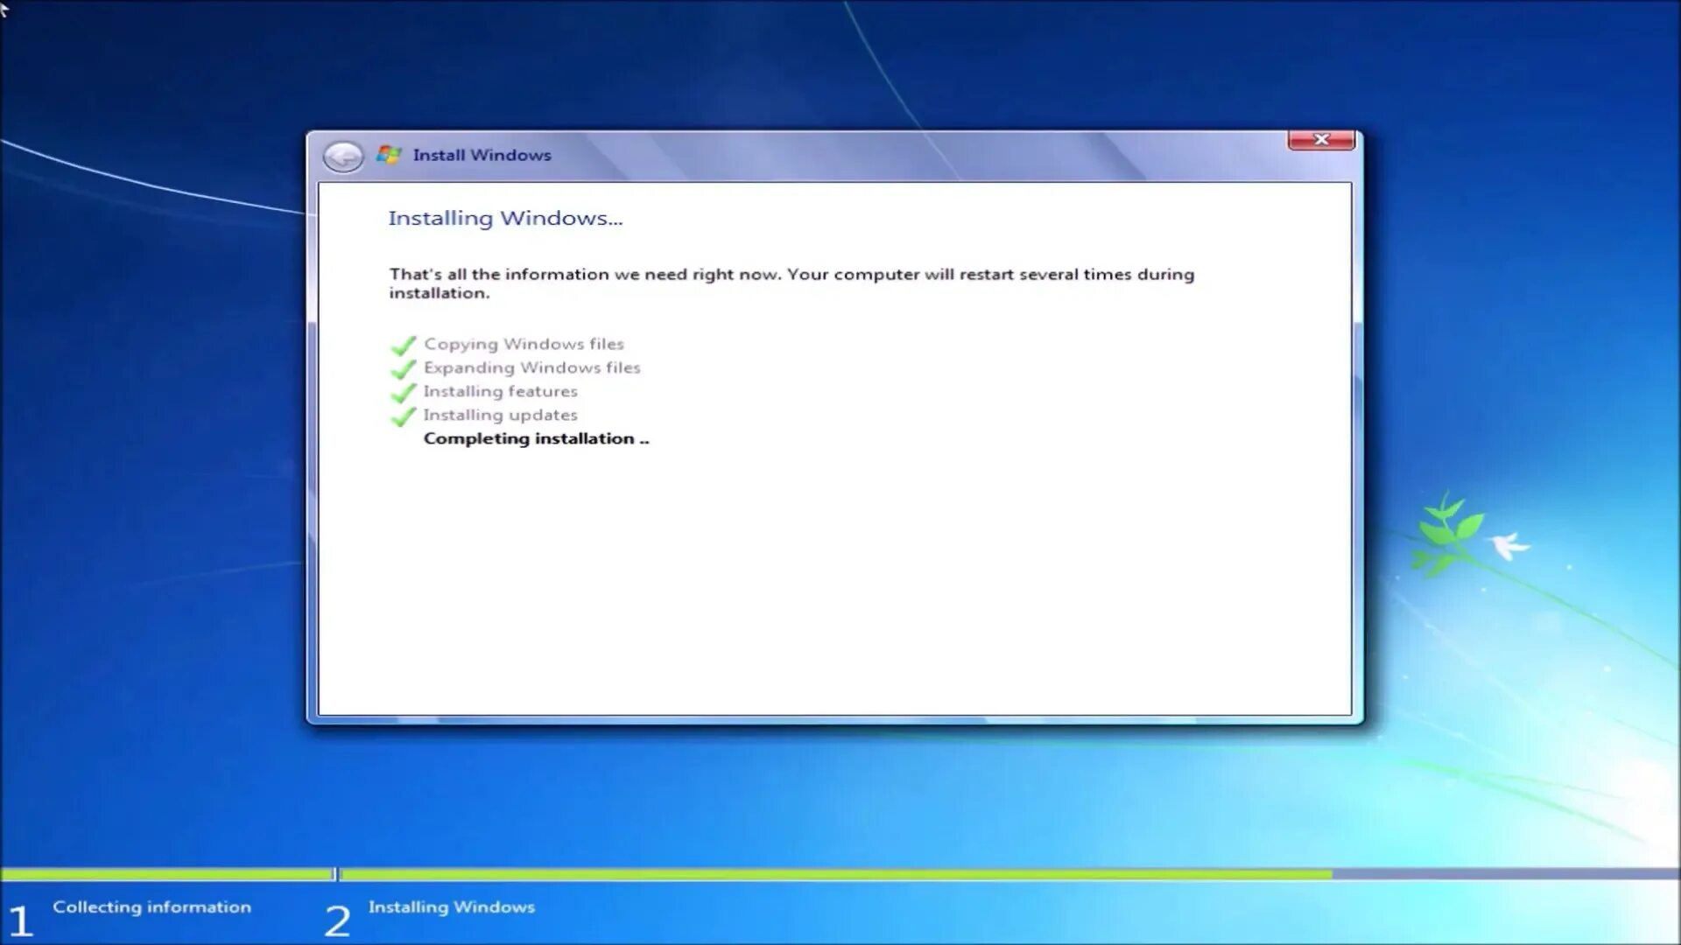Click the checkmark beside Installing features
Screen dimensions: 1681x945
[403, 393]
